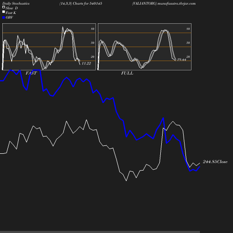Click the 'Fast K' legend label
Screen dimensions: 233x233
click(x=11, y=13)
